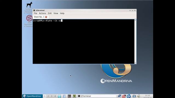Open the Join Now desktop icon
Screen dimensions: 175x98
coord(29,21)
